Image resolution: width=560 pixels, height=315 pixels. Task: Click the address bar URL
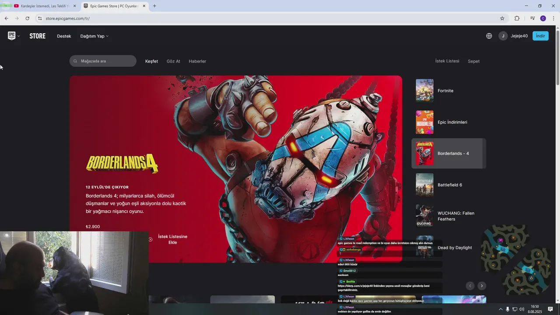67,18
